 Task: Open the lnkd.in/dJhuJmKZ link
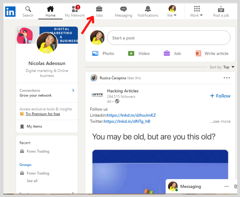131,115
